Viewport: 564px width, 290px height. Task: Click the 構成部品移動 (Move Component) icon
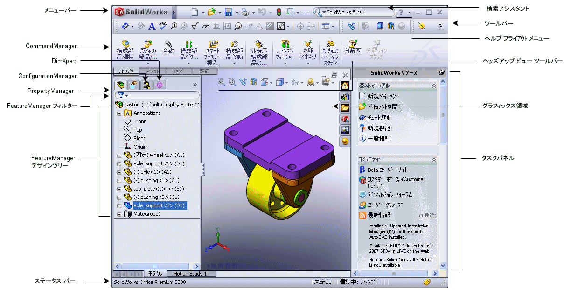pos(235,44)
